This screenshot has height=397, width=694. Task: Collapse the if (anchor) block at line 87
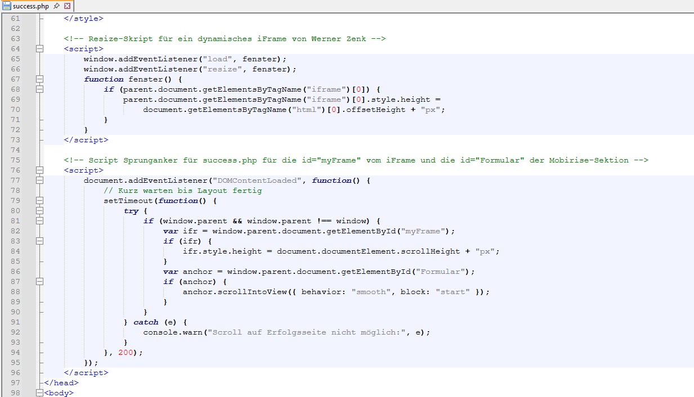(40, 282)
